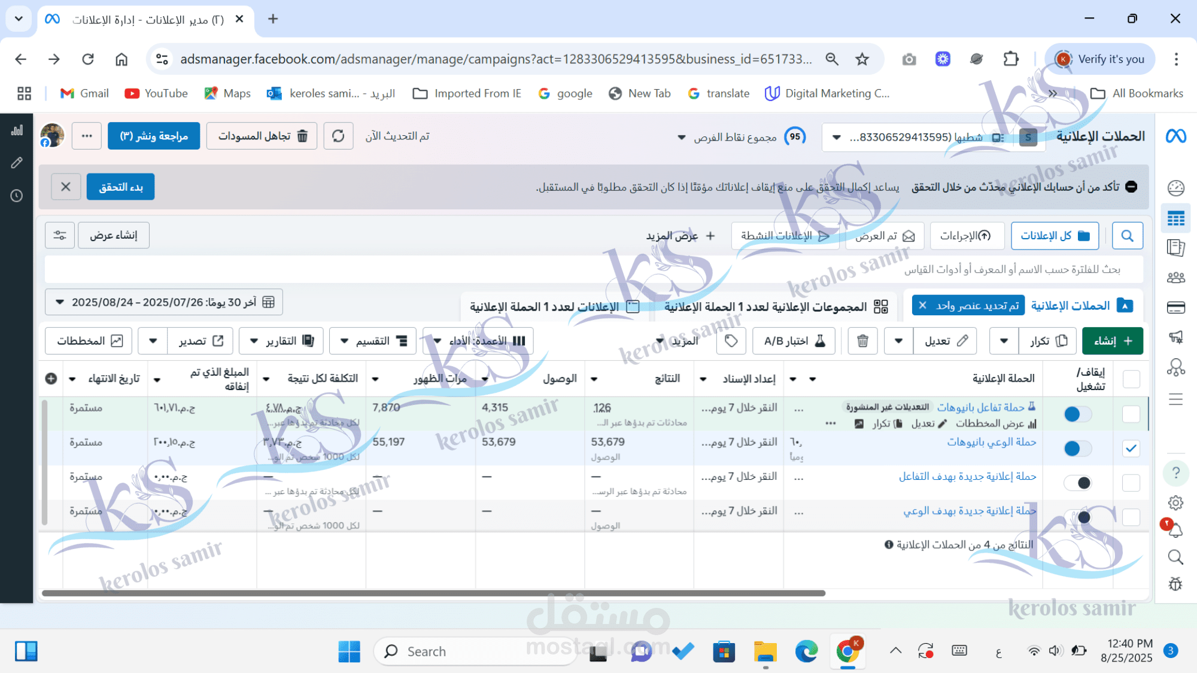Click the tag label icon
Viewport: 1197px width, 673px height.
731,341
